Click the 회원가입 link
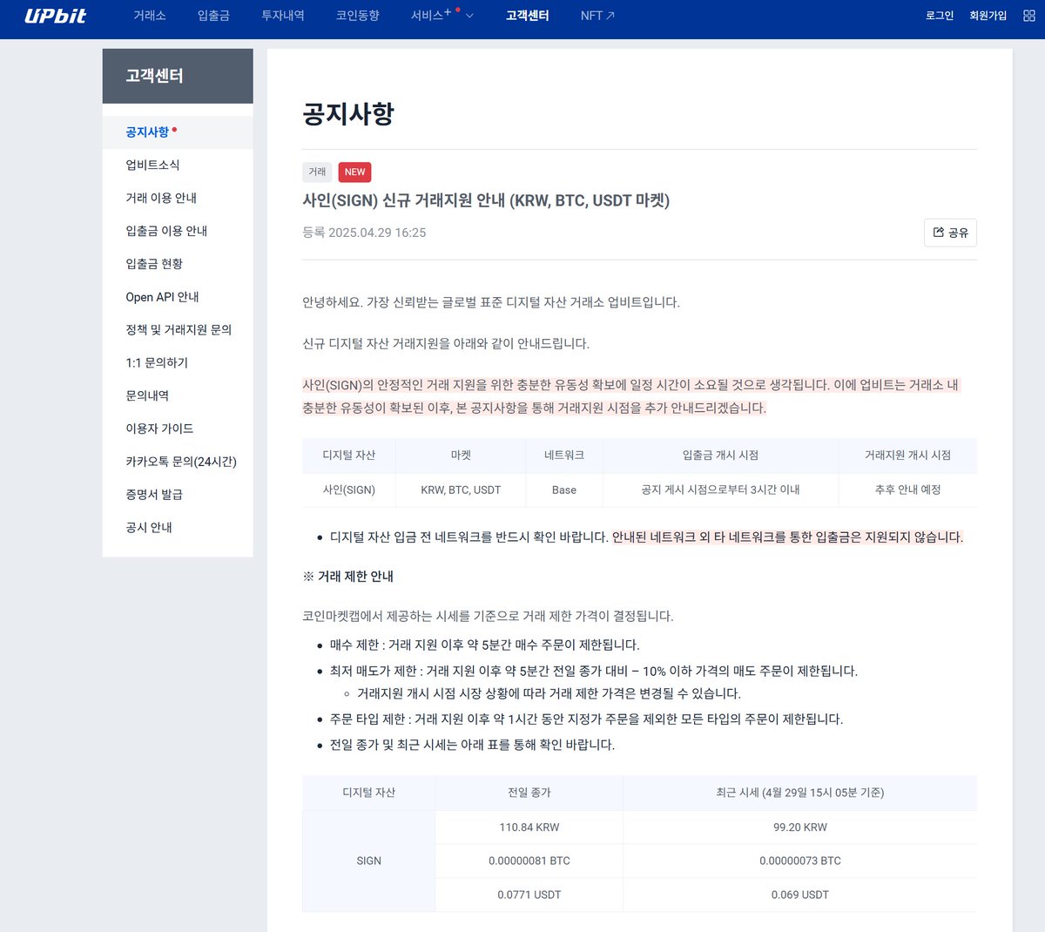1045x932 pixels. (x=988, y=16)
